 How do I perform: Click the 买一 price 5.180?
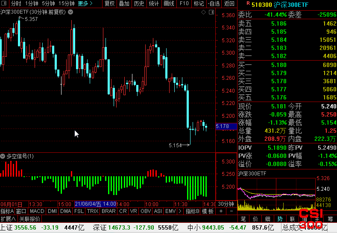coord(279,65)
